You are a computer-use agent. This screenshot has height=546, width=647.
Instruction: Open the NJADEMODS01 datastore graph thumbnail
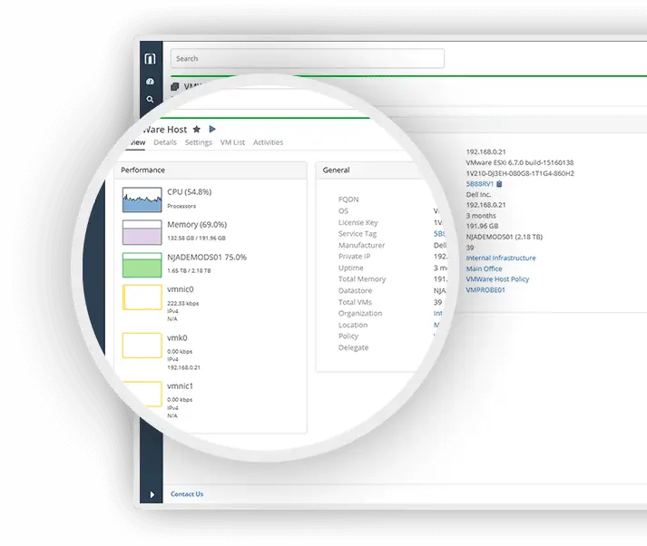(x=142, y=265)
